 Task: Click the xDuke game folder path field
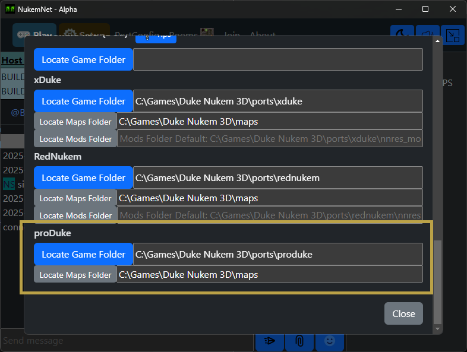tap(278, 101)
